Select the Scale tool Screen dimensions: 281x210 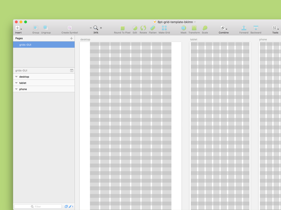point(205,28)
